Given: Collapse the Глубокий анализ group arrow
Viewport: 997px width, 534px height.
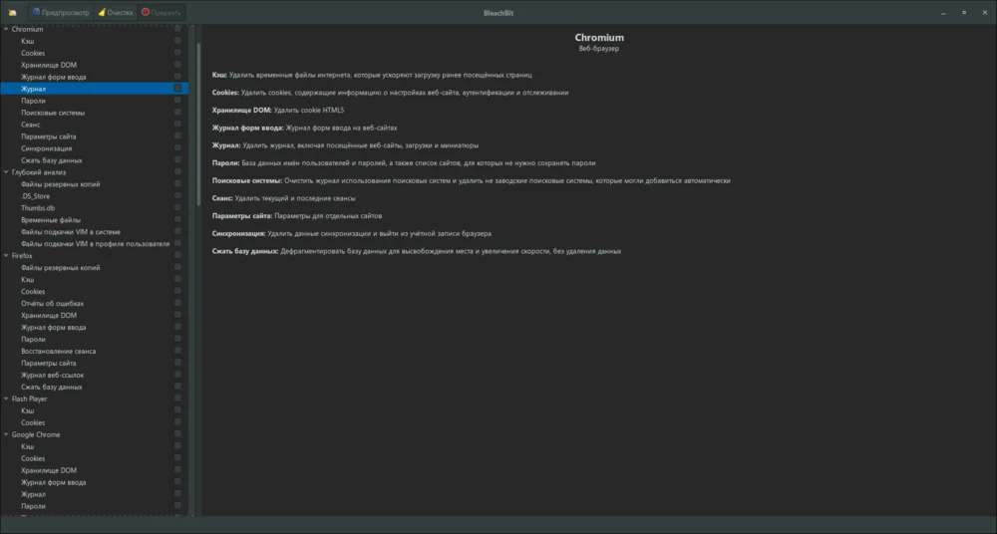Looking at the screenshot, I should click(6, 172).
